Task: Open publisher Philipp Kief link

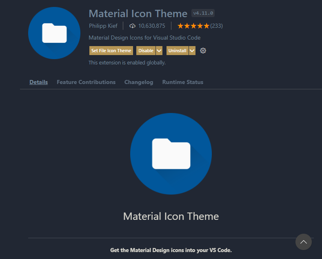Action: coord(103,26)
